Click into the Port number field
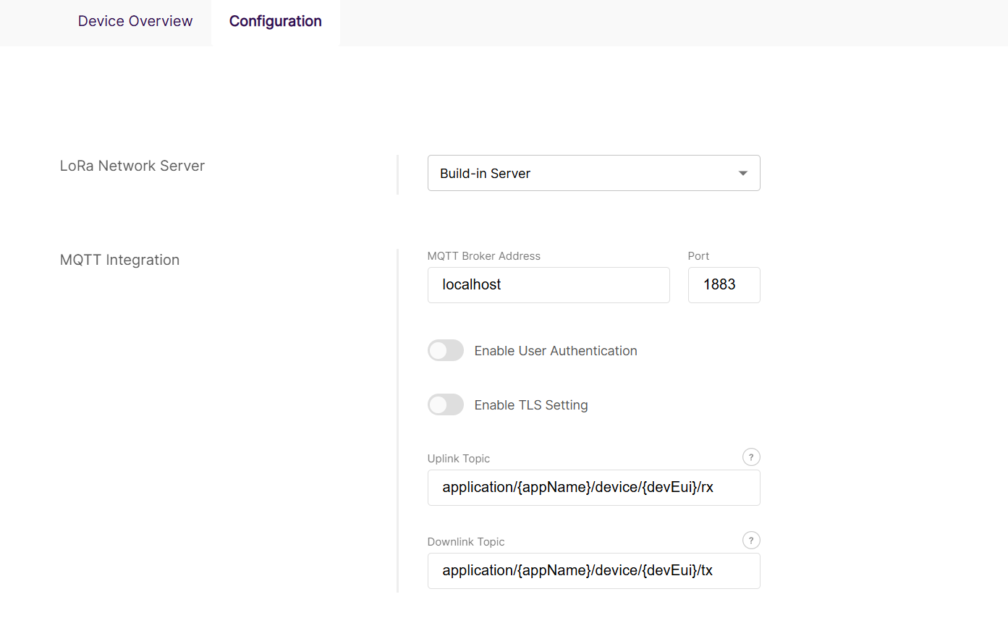Viewport: 1008px width, 623px height. click(x=723, y=285)
